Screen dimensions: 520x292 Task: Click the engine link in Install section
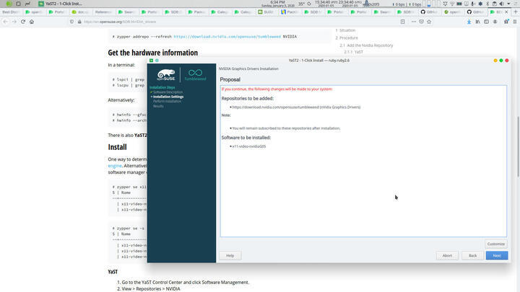(x=115, y=166)
